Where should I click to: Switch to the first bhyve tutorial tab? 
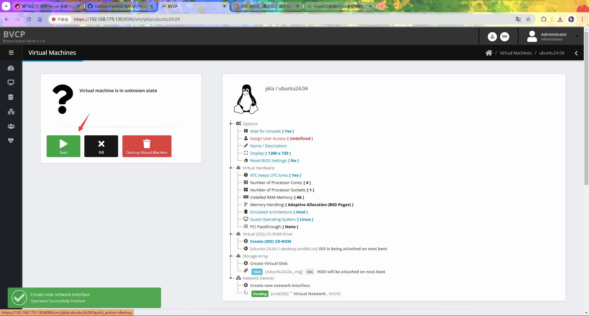coord(48,6)
